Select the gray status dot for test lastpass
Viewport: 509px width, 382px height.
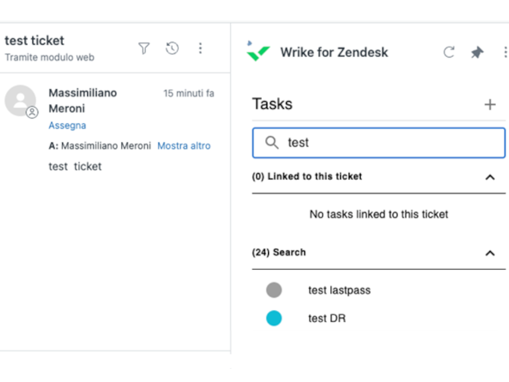(x=274, y=290)
